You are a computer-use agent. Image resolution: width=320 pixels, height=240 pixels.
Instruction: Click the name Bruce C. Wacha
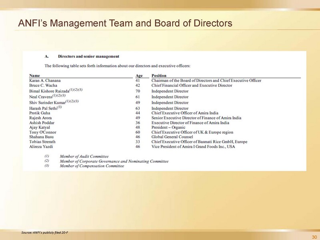click(43, 86)
